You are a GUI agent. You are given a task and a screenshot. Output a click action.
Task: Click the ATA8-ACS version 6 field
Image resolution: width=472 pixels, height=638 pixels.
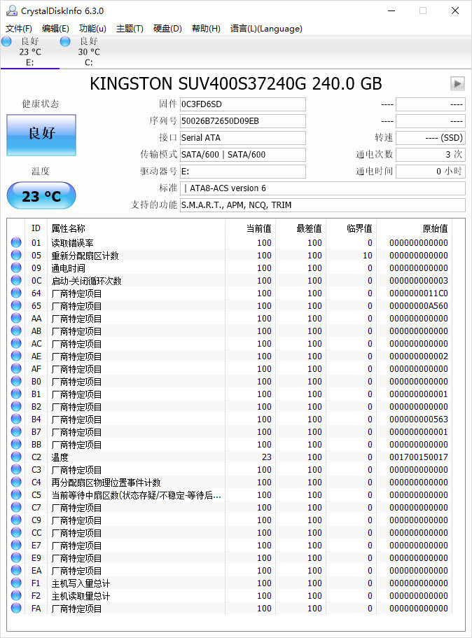point(323,188)
